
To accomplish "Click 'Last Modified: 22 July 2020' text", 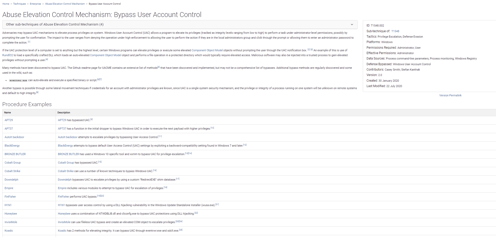I will pyautogui.click(x=384, y=86).
